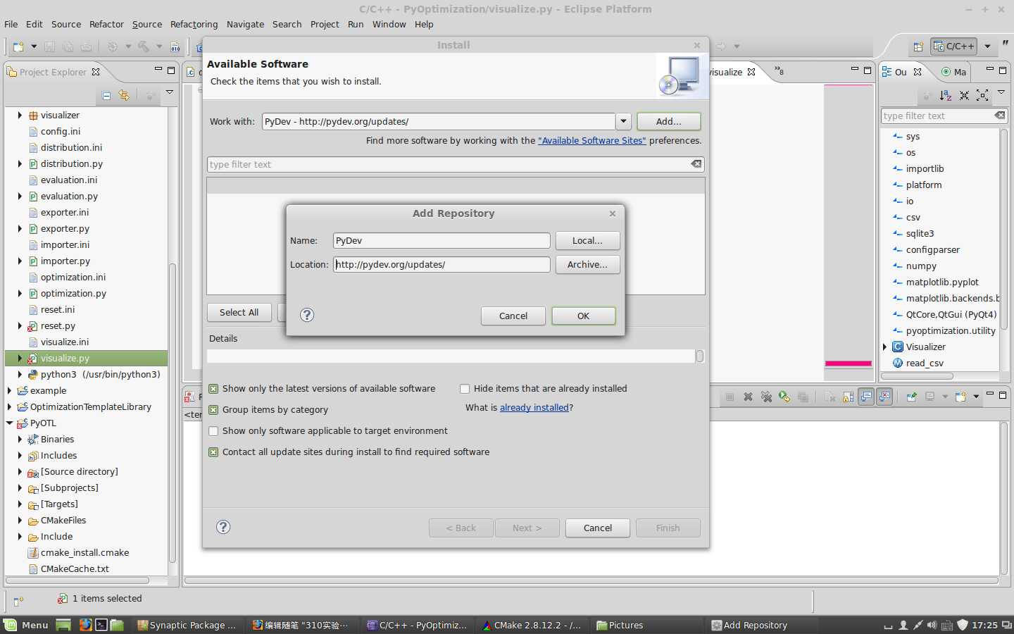Click the Local... button

pyautogui.click(x=587, y=240)
